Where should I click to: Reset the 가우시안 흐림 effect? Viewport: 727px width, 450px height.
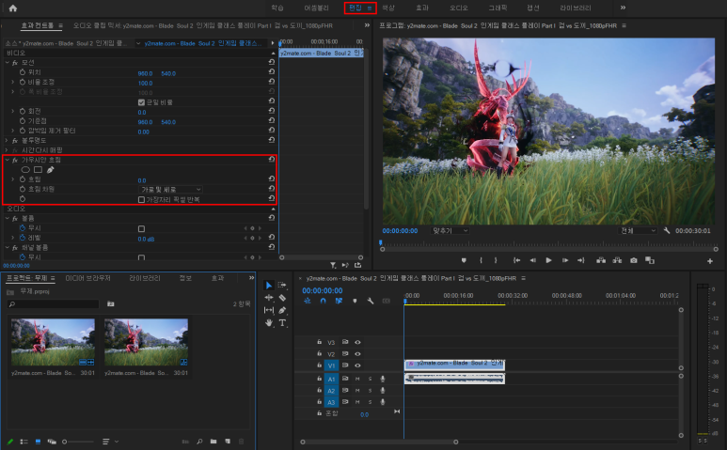point(271,160)
